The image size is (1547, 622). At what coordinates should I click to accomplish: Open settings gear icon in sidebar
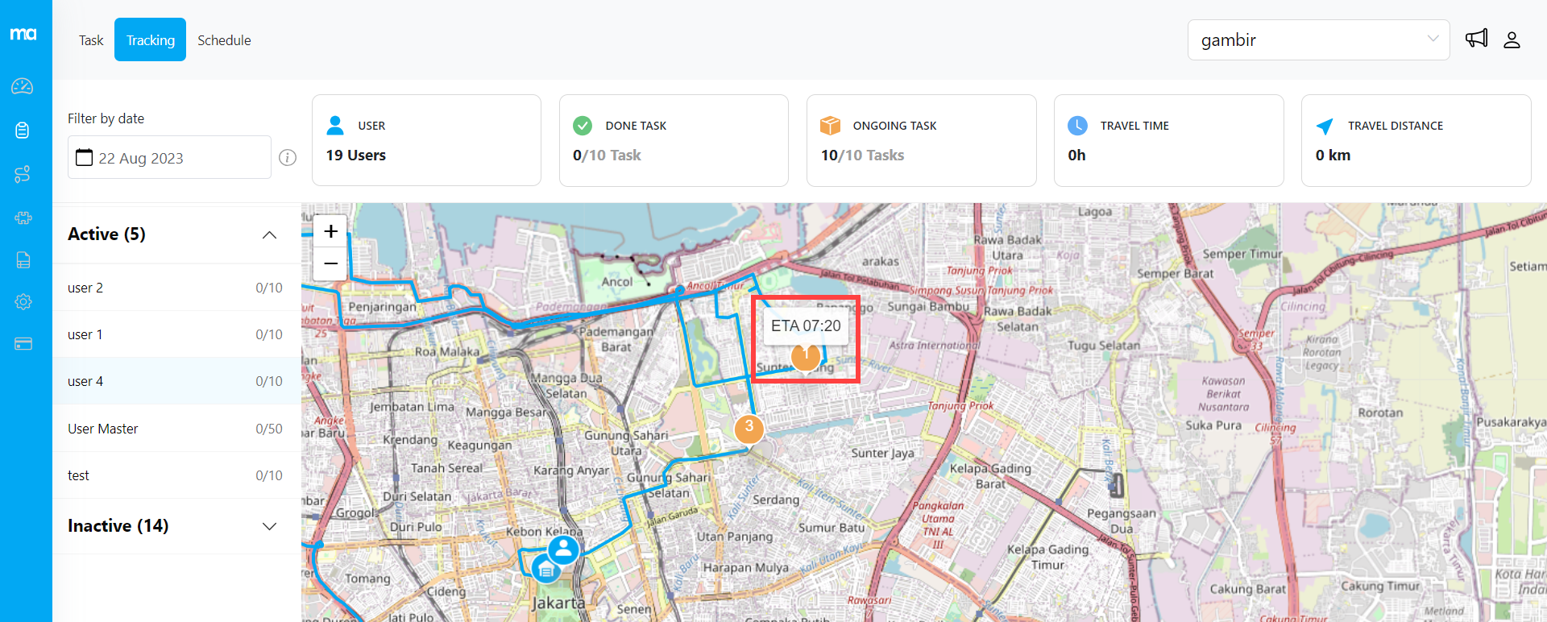(23, 301)
